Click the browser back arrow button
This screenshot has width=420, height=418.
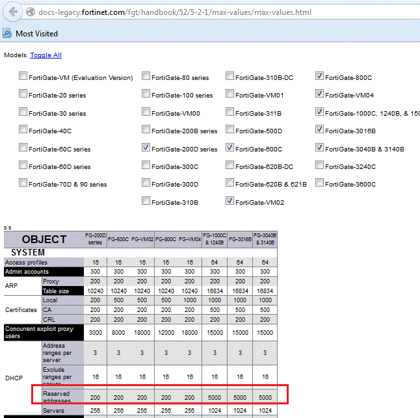coord(12,12)
